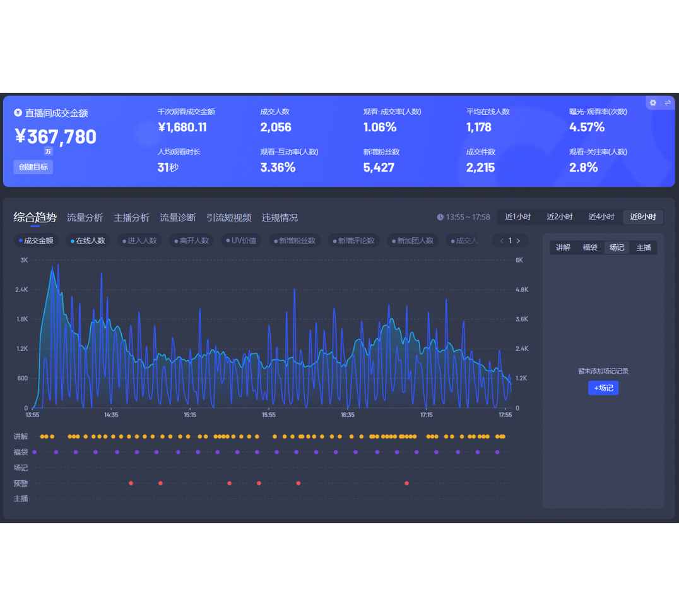Click the first red 预警 warning dot
679x616 pixels.
(x=131, y=483)
